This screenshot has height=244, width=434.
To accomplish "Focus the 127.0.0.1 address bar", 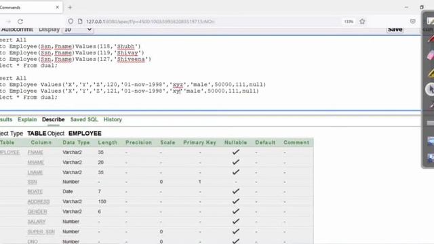I will point(151,21).
